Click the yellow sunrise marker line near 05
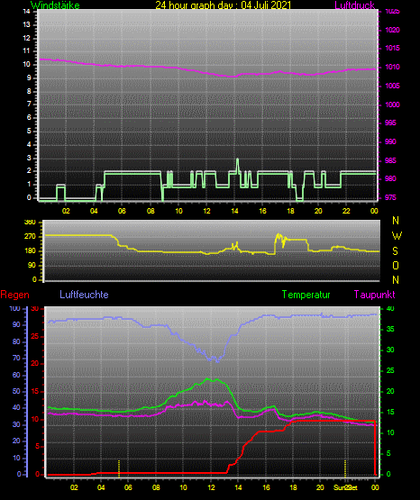This screenshot has height=500, width=420. point(119,468)
